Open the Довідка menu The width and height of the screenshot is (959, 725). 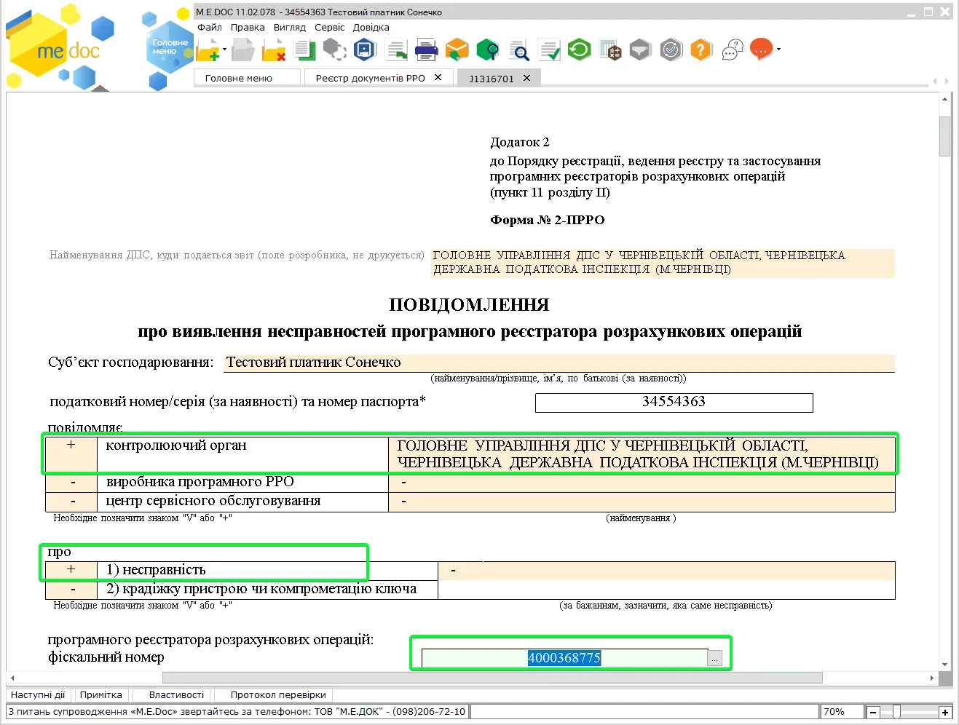pyautogui.click(x=371, y=27)
